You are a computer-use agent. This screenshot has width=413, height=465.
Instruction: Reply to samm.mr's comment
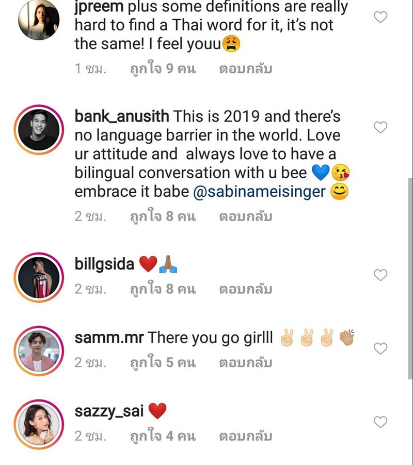245,363
